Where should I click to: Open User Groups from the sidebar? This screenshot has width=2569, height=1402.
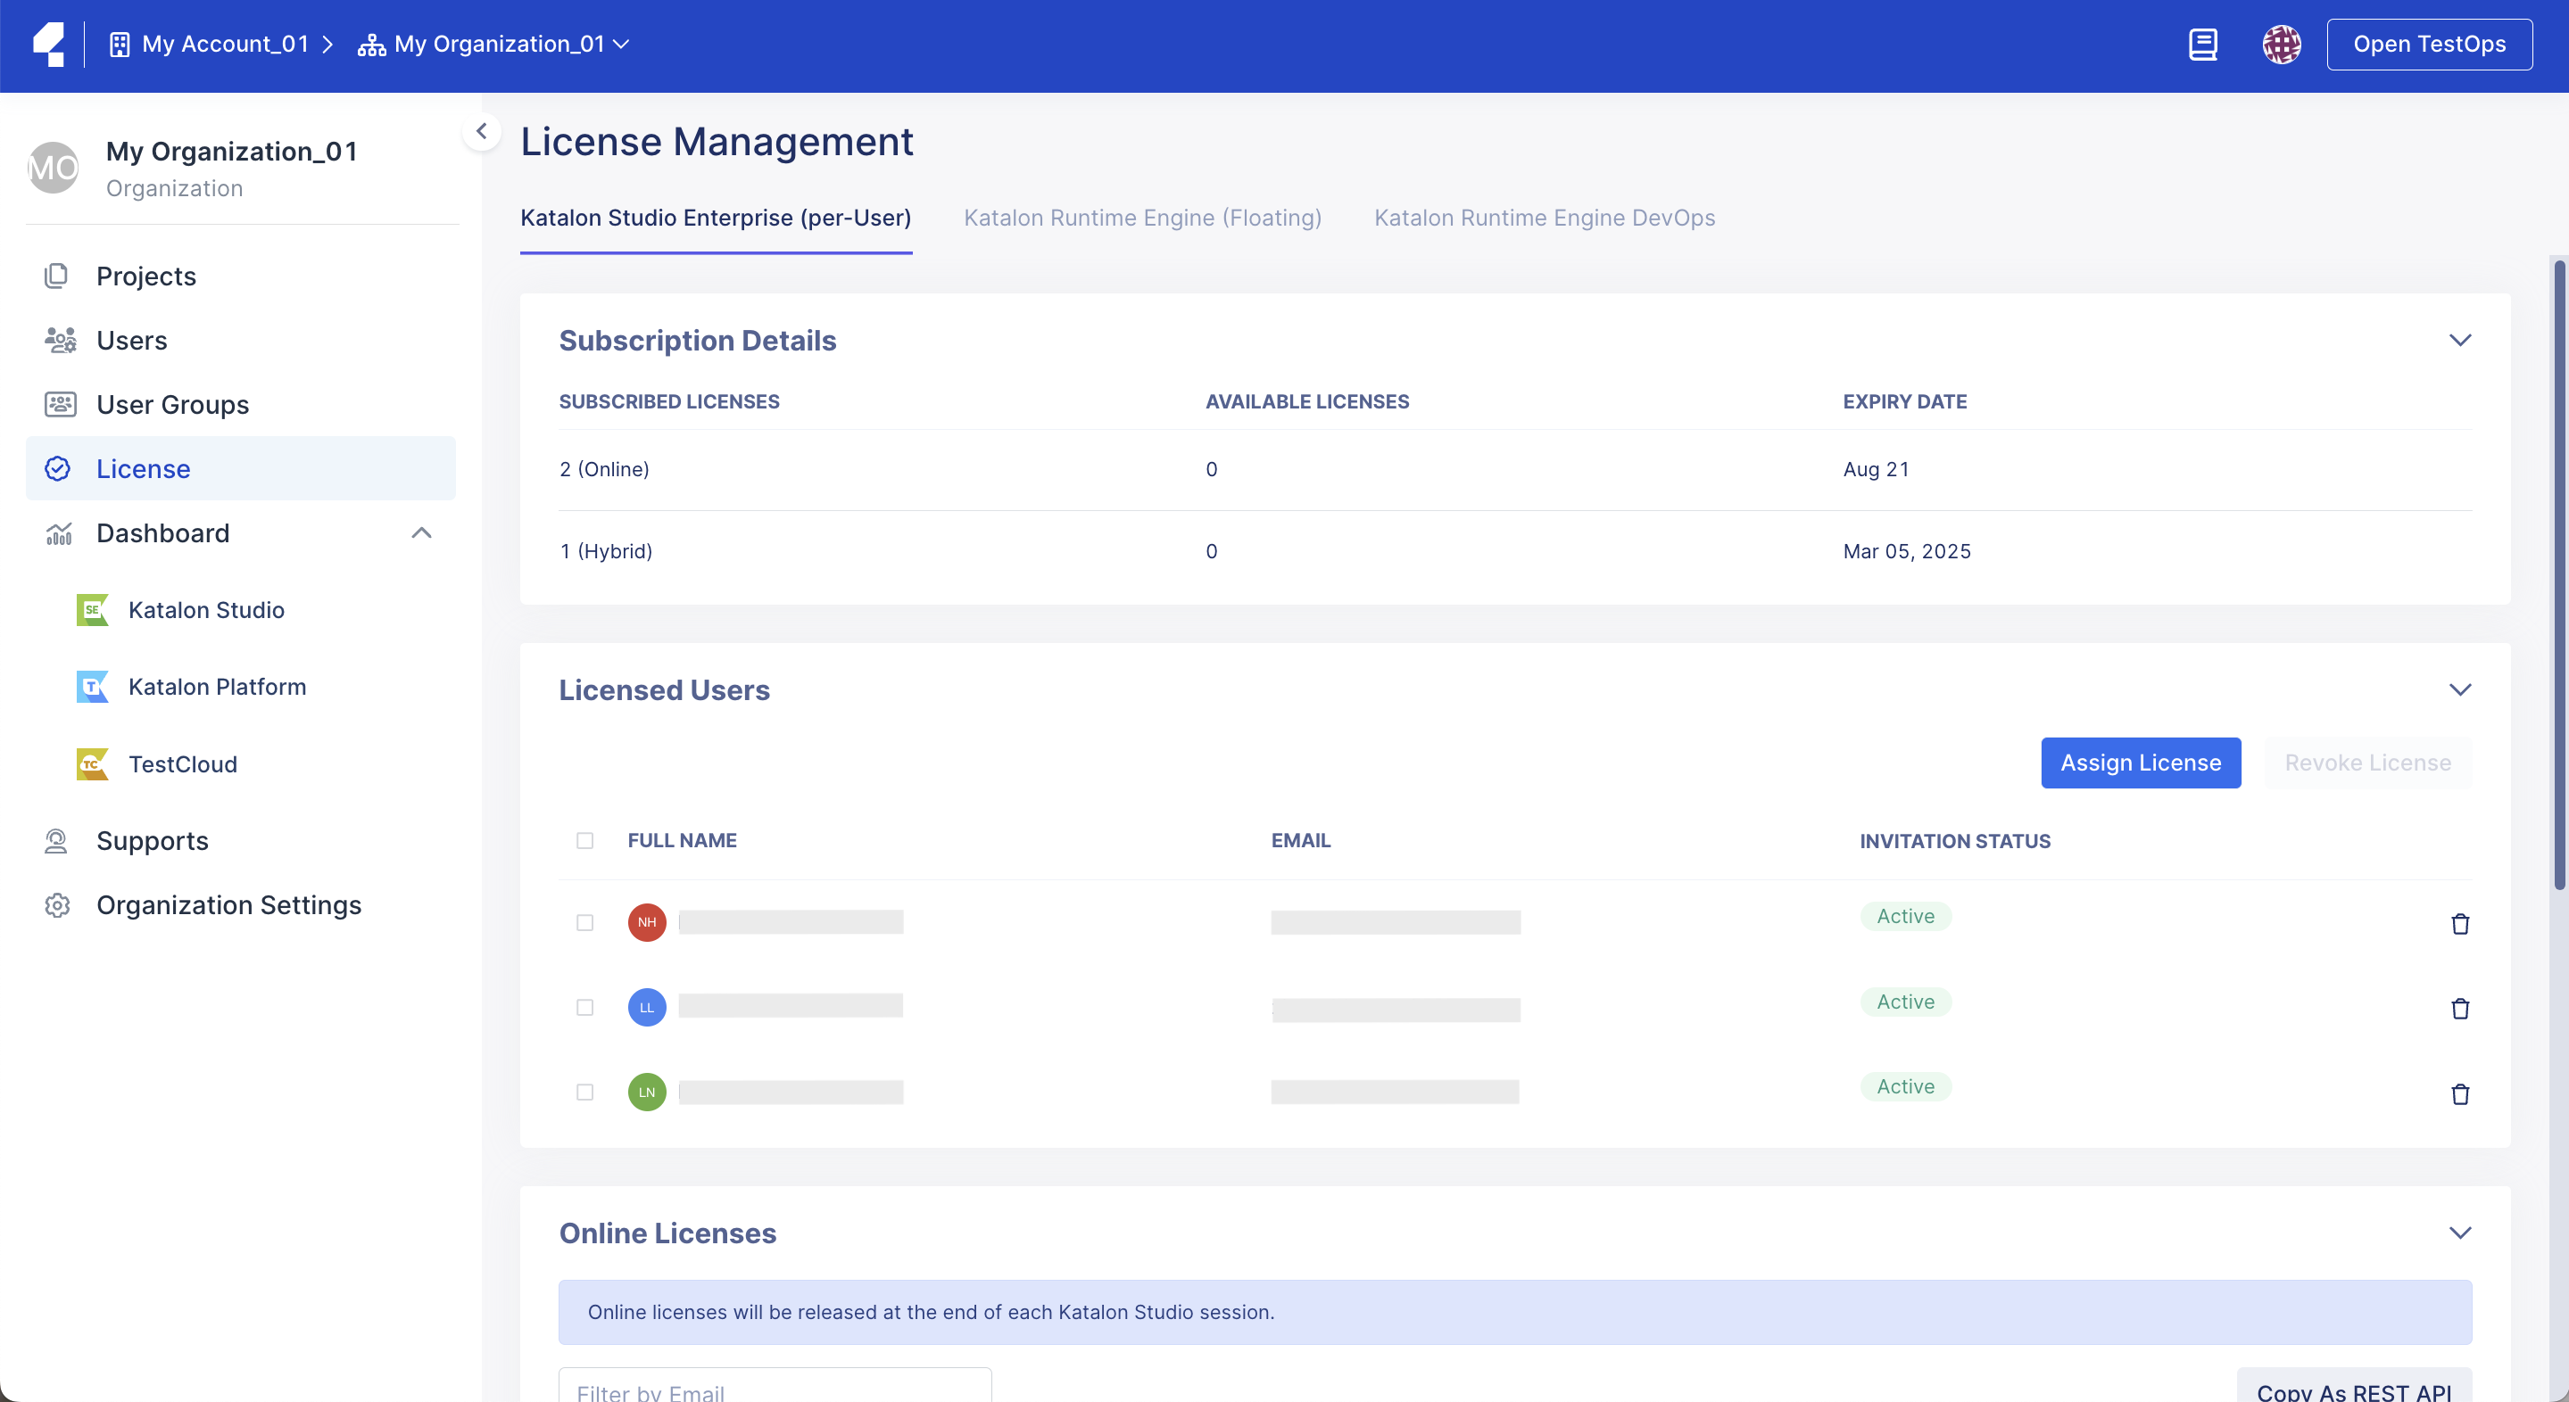[171, 405]
